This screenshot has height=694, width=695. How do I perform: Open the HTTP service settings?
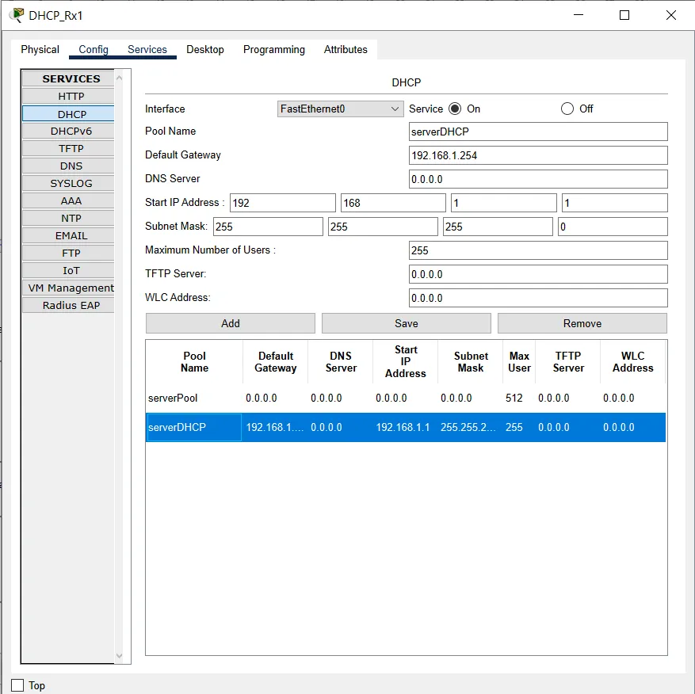coord(71,96)
